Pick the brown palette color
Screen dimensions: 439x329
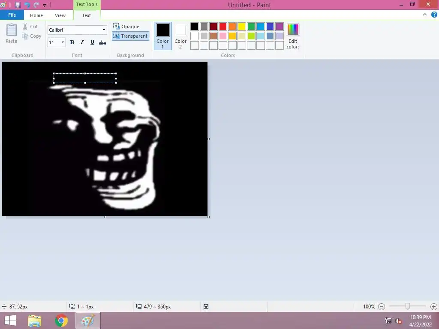[213, 36]
